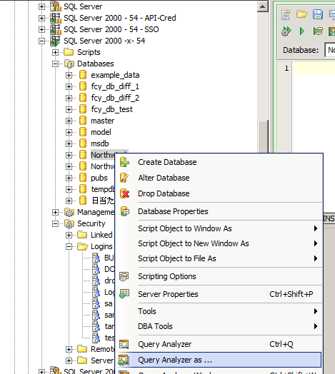Click the gear with arrows toolbar icon
This screenshot has height=374, width=335.
coord(286,31)
